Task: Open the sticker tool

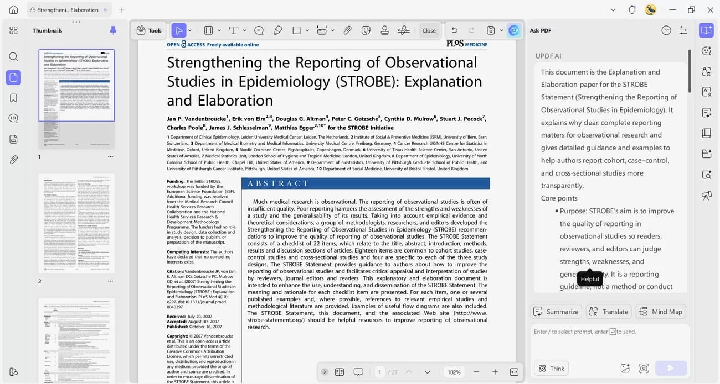Action: 366,30
